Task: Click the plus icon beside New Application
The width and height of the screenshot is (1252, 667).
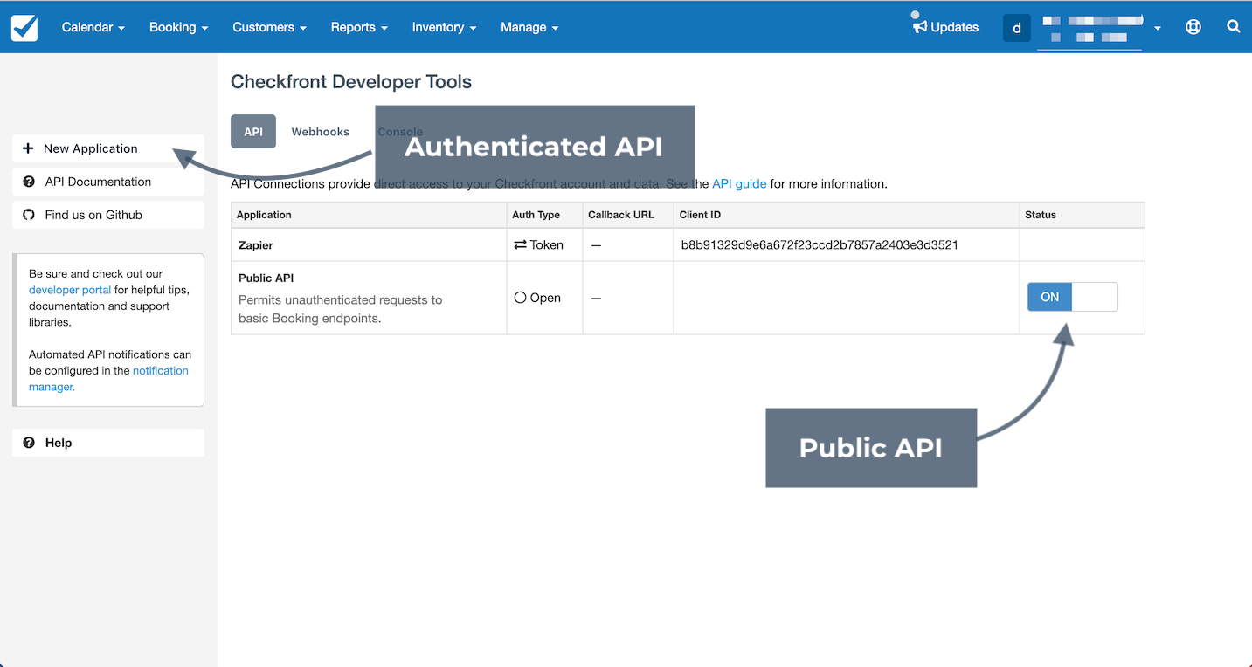Action: (x=28, y=148)
